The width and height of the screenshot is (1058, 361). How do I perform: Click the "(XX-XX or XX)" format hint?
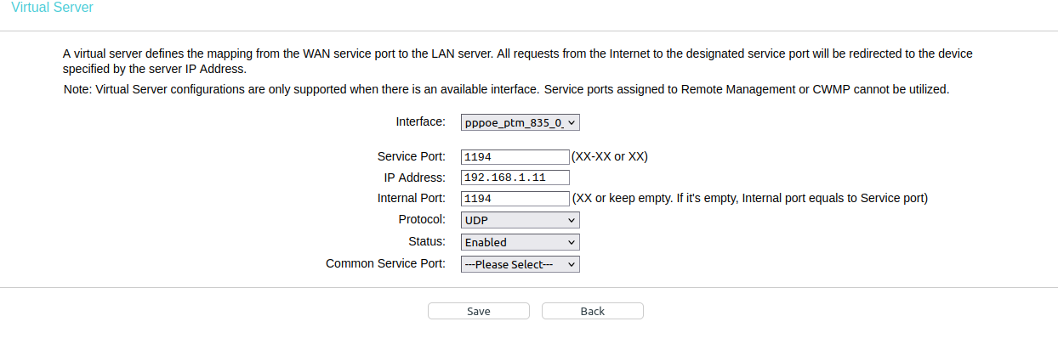click(x=609, y=156)
